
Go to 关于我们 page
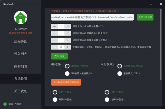[21, 91]
